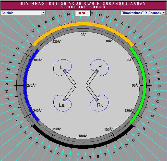The height and width of the screenshot is (161, 167).
Task: Click the orange front coverage arc
Action: tap(83, 24)
